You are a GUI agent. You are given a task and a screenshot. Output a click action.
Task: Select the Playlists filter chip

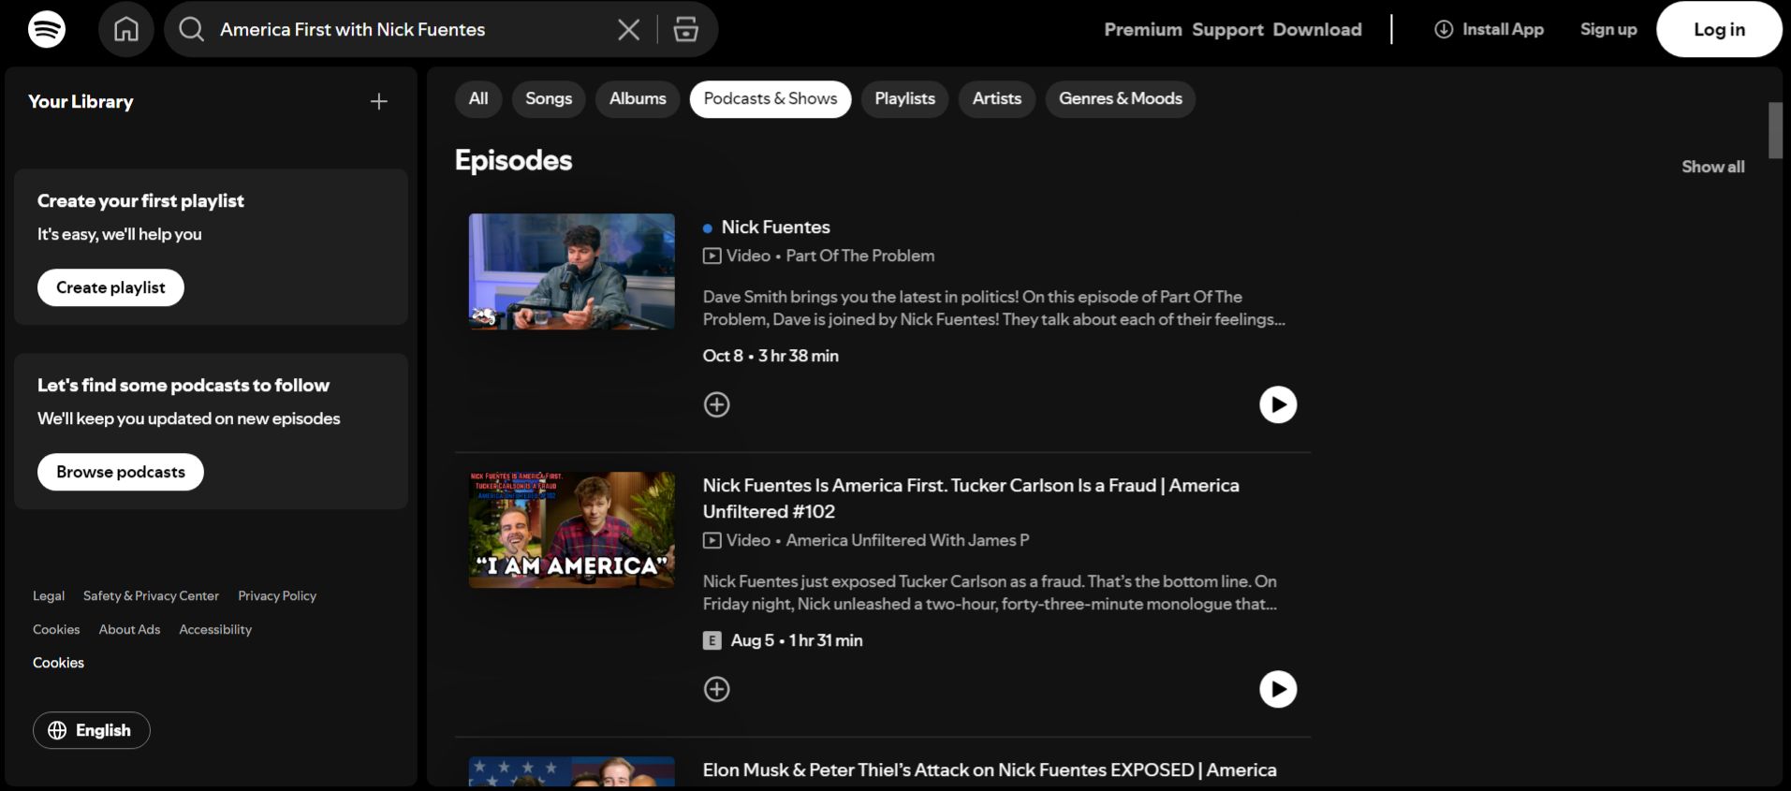(904, 98)
